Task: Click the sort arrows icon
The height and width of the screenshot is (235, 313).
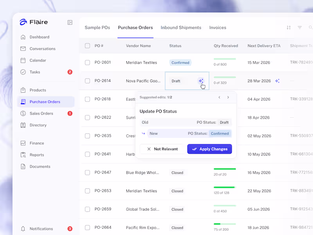Action: [289, 27]
